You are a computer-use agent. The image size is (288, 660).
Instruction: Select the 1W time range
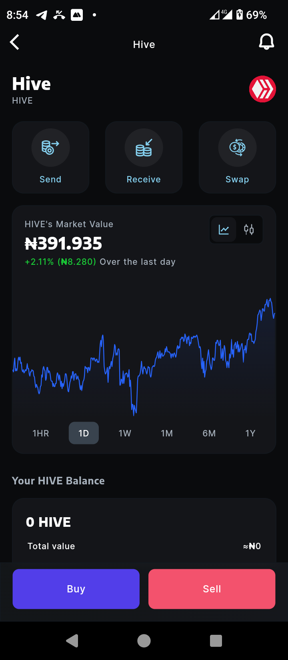(x=125, y=433)
